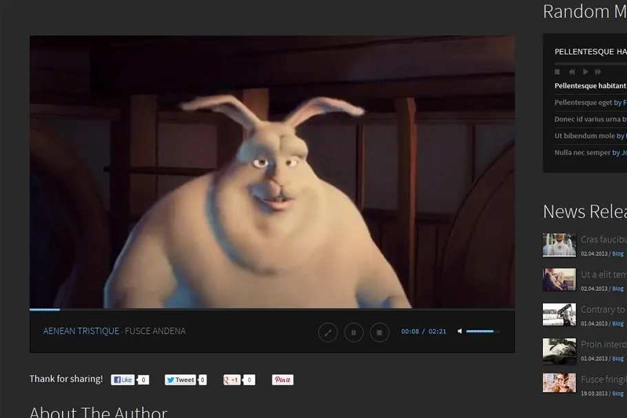
Task: Mute the video speaker icon
Action: click(460, 331)
